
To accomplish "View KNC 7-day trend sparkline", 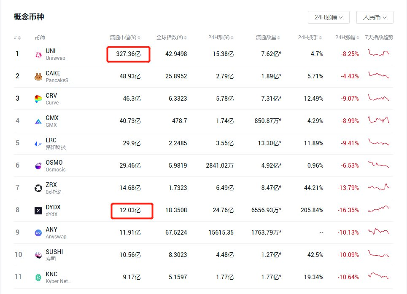I will tap(379, 276).
